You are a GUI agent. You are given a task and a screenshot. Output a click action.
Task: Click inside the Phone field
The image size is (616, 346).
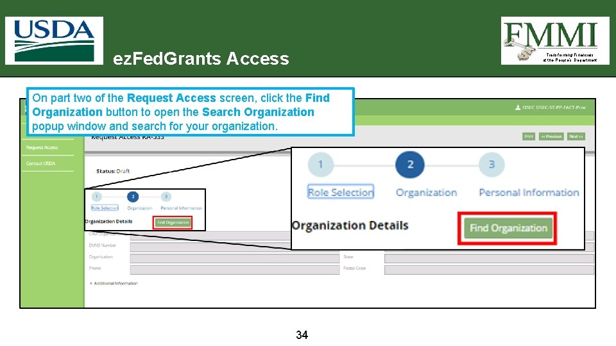point(235,270)
